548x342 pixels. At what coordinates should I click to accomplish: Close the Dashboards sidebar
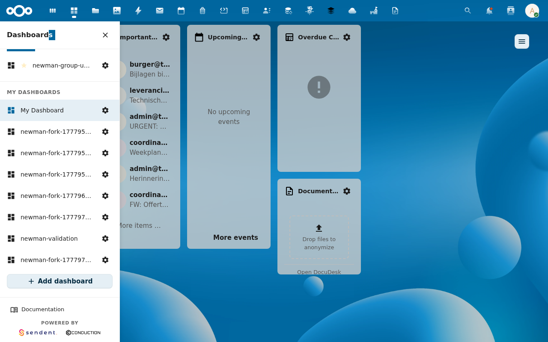tap(105, 35)
